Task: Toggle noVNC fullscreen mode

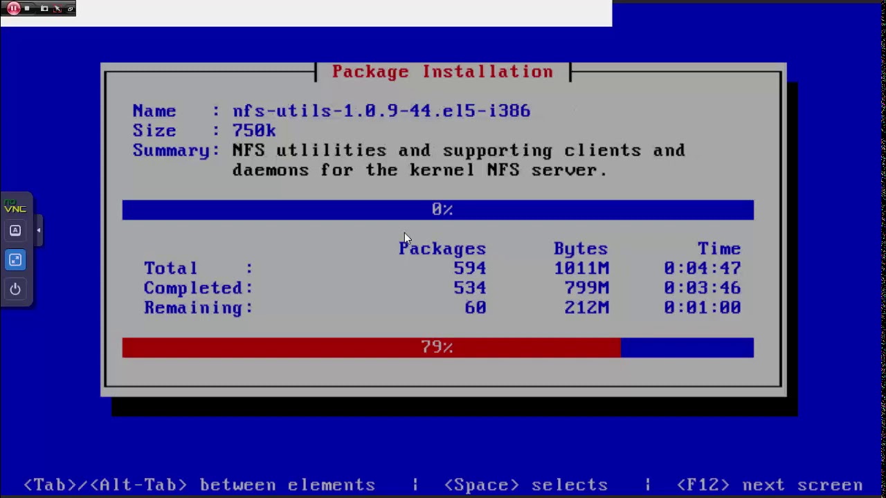Action: (15, 260)
